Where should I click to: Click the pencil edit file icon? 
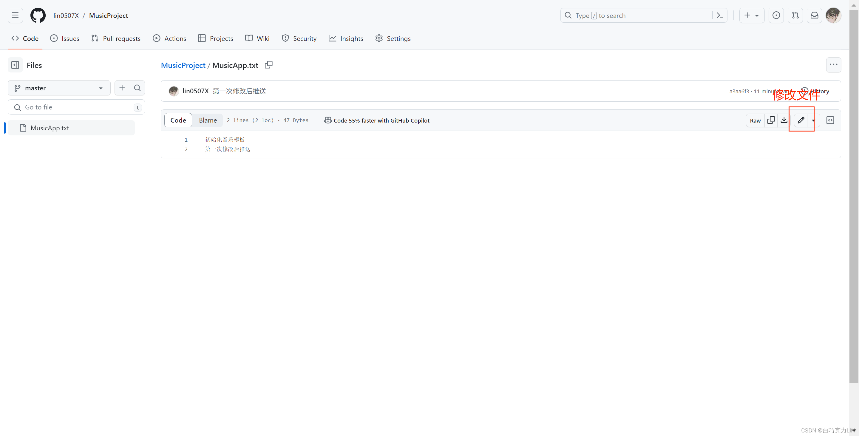coord(801,120)
